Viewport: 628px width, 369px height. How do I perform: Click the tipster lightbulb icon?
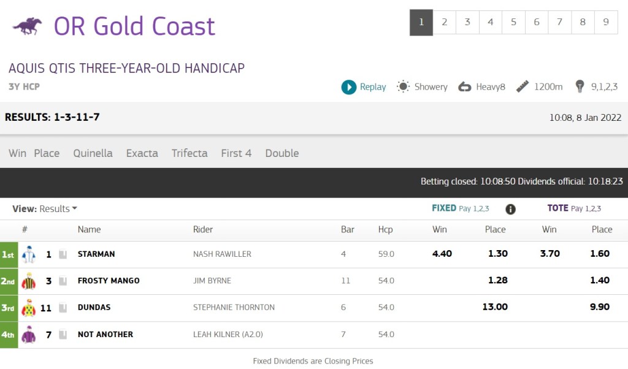(580, 87)
